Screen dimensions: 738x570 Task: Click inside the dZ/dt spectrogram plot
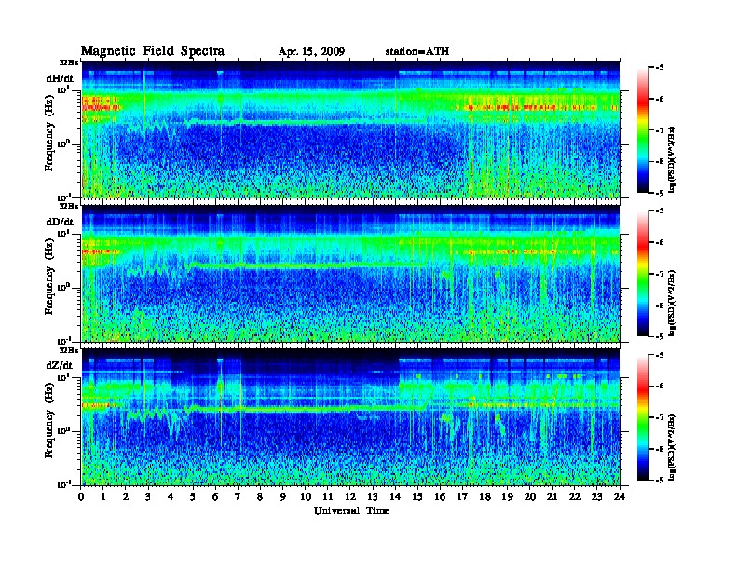350,417
